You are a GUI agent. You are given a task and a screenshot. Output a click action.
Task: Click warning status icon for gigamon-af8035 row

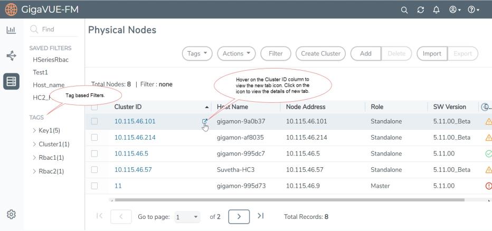coord(488,137)
